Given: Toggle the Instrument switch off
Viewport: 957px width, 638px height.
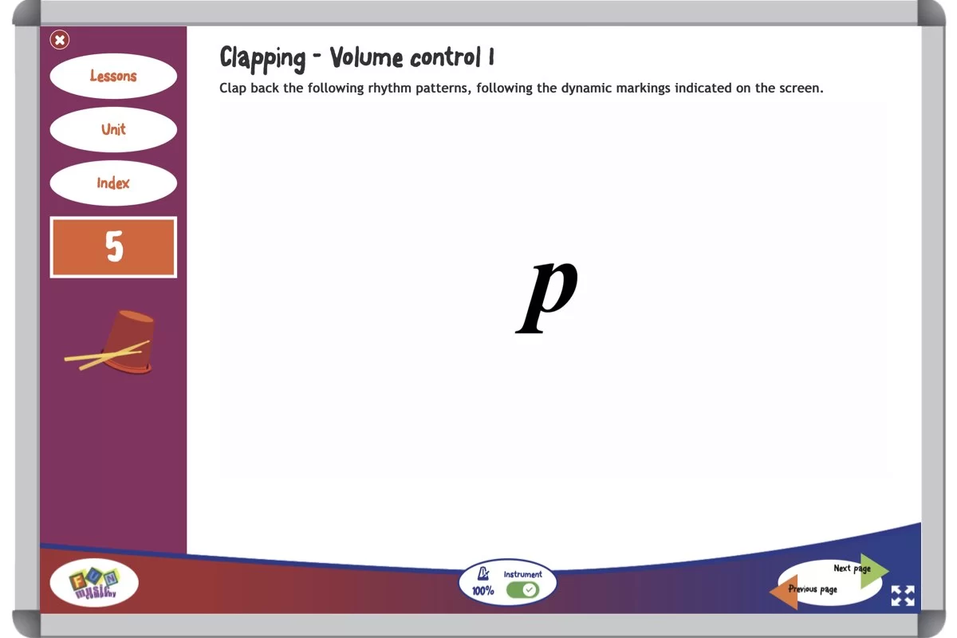Looking at the screenshot, I should coord(522,590).
